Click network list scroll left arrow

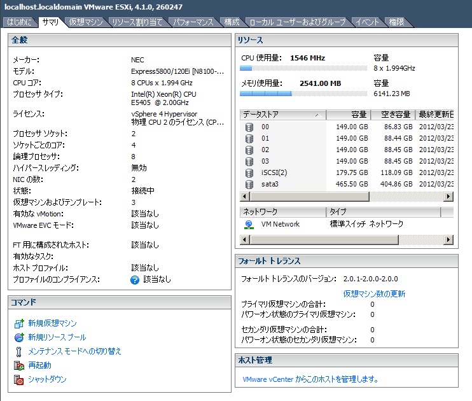(x=244, y=240)
